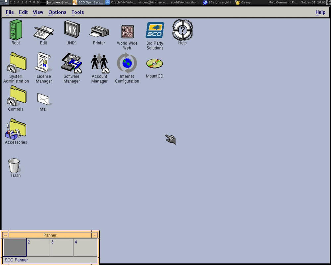The width and height of the screenshot is (331, 265).
Task: Switch to vincent@Archey terminal taskbar entry
Action: [x=153, y=2]
